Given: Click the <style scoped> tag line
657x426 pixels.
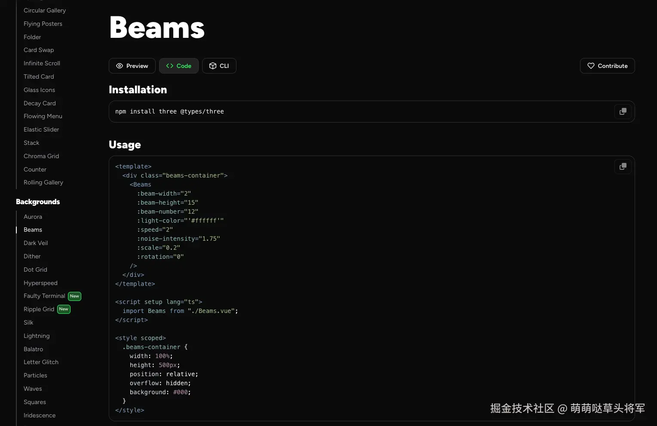Looking at the screenshot, I should pos(141,338).
